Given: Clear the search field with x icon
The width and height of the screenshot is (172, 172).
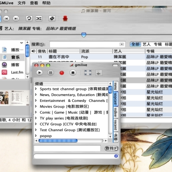Looking at the screenshot, I should click(x=122, y=44).
